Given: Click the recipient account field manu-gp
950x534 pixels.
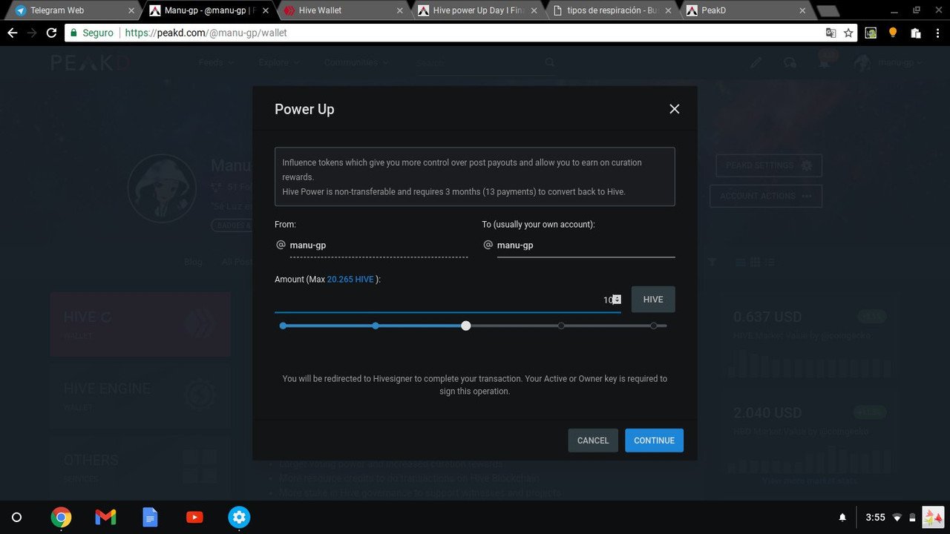Looking at the screenshot, I should [x=586, y=245].
